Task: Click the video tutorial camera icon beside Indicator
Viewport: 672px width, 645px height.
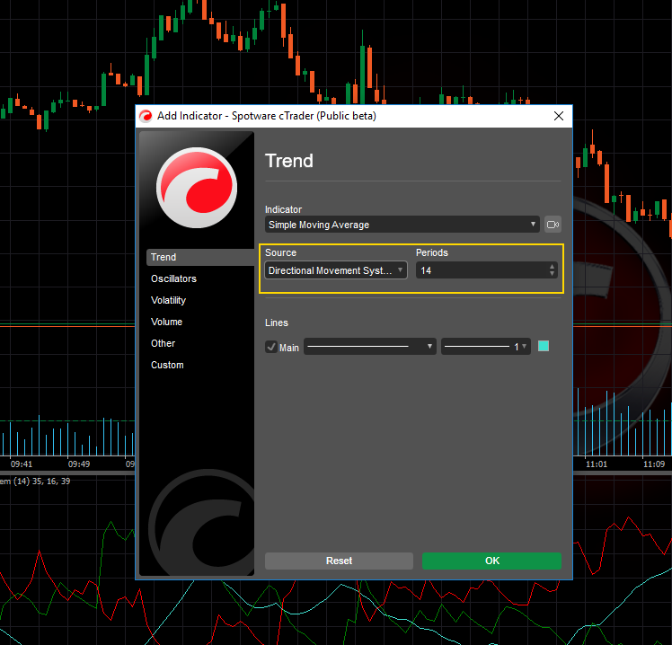Action: [553, 225]
